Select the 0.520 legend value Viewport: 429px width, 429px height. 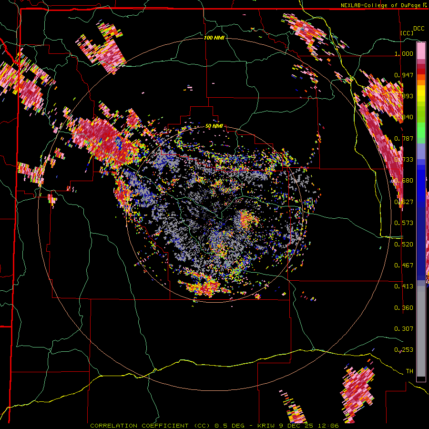404,244
